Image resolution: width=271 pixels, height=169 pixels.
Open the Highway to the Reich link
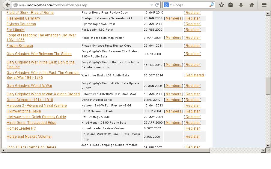[x=24, y=111]
